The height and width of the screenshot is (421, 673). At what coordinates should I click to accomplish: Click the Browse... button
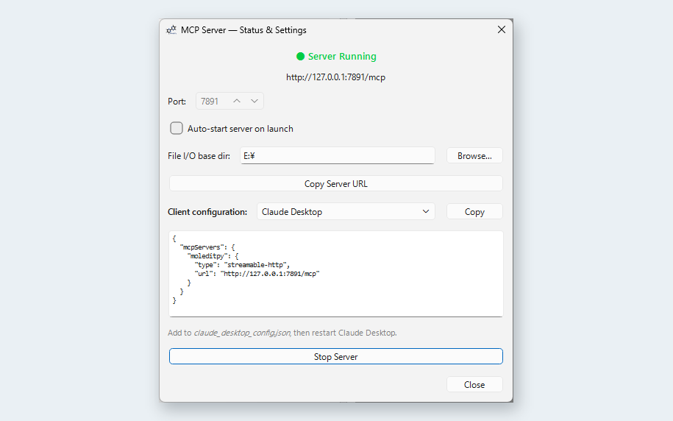474,155
